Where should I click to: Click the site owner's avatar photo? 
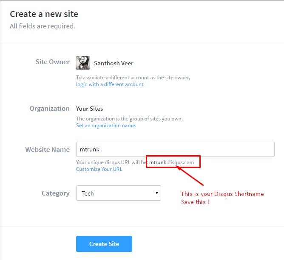pos(82,63)
